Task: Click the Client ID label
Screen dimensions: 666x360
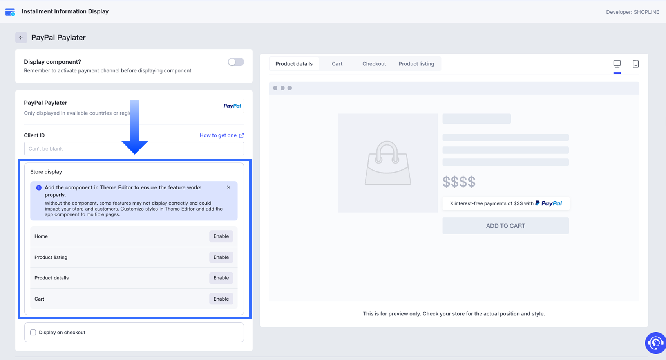Action: [x=34, y=135]
